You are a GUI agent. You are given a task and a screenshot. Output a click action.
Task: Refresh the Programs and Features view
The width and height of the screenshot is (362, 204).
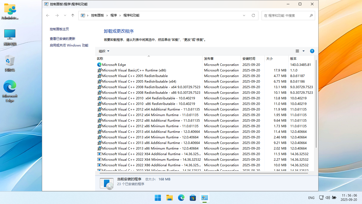click(x=253, y=15)
